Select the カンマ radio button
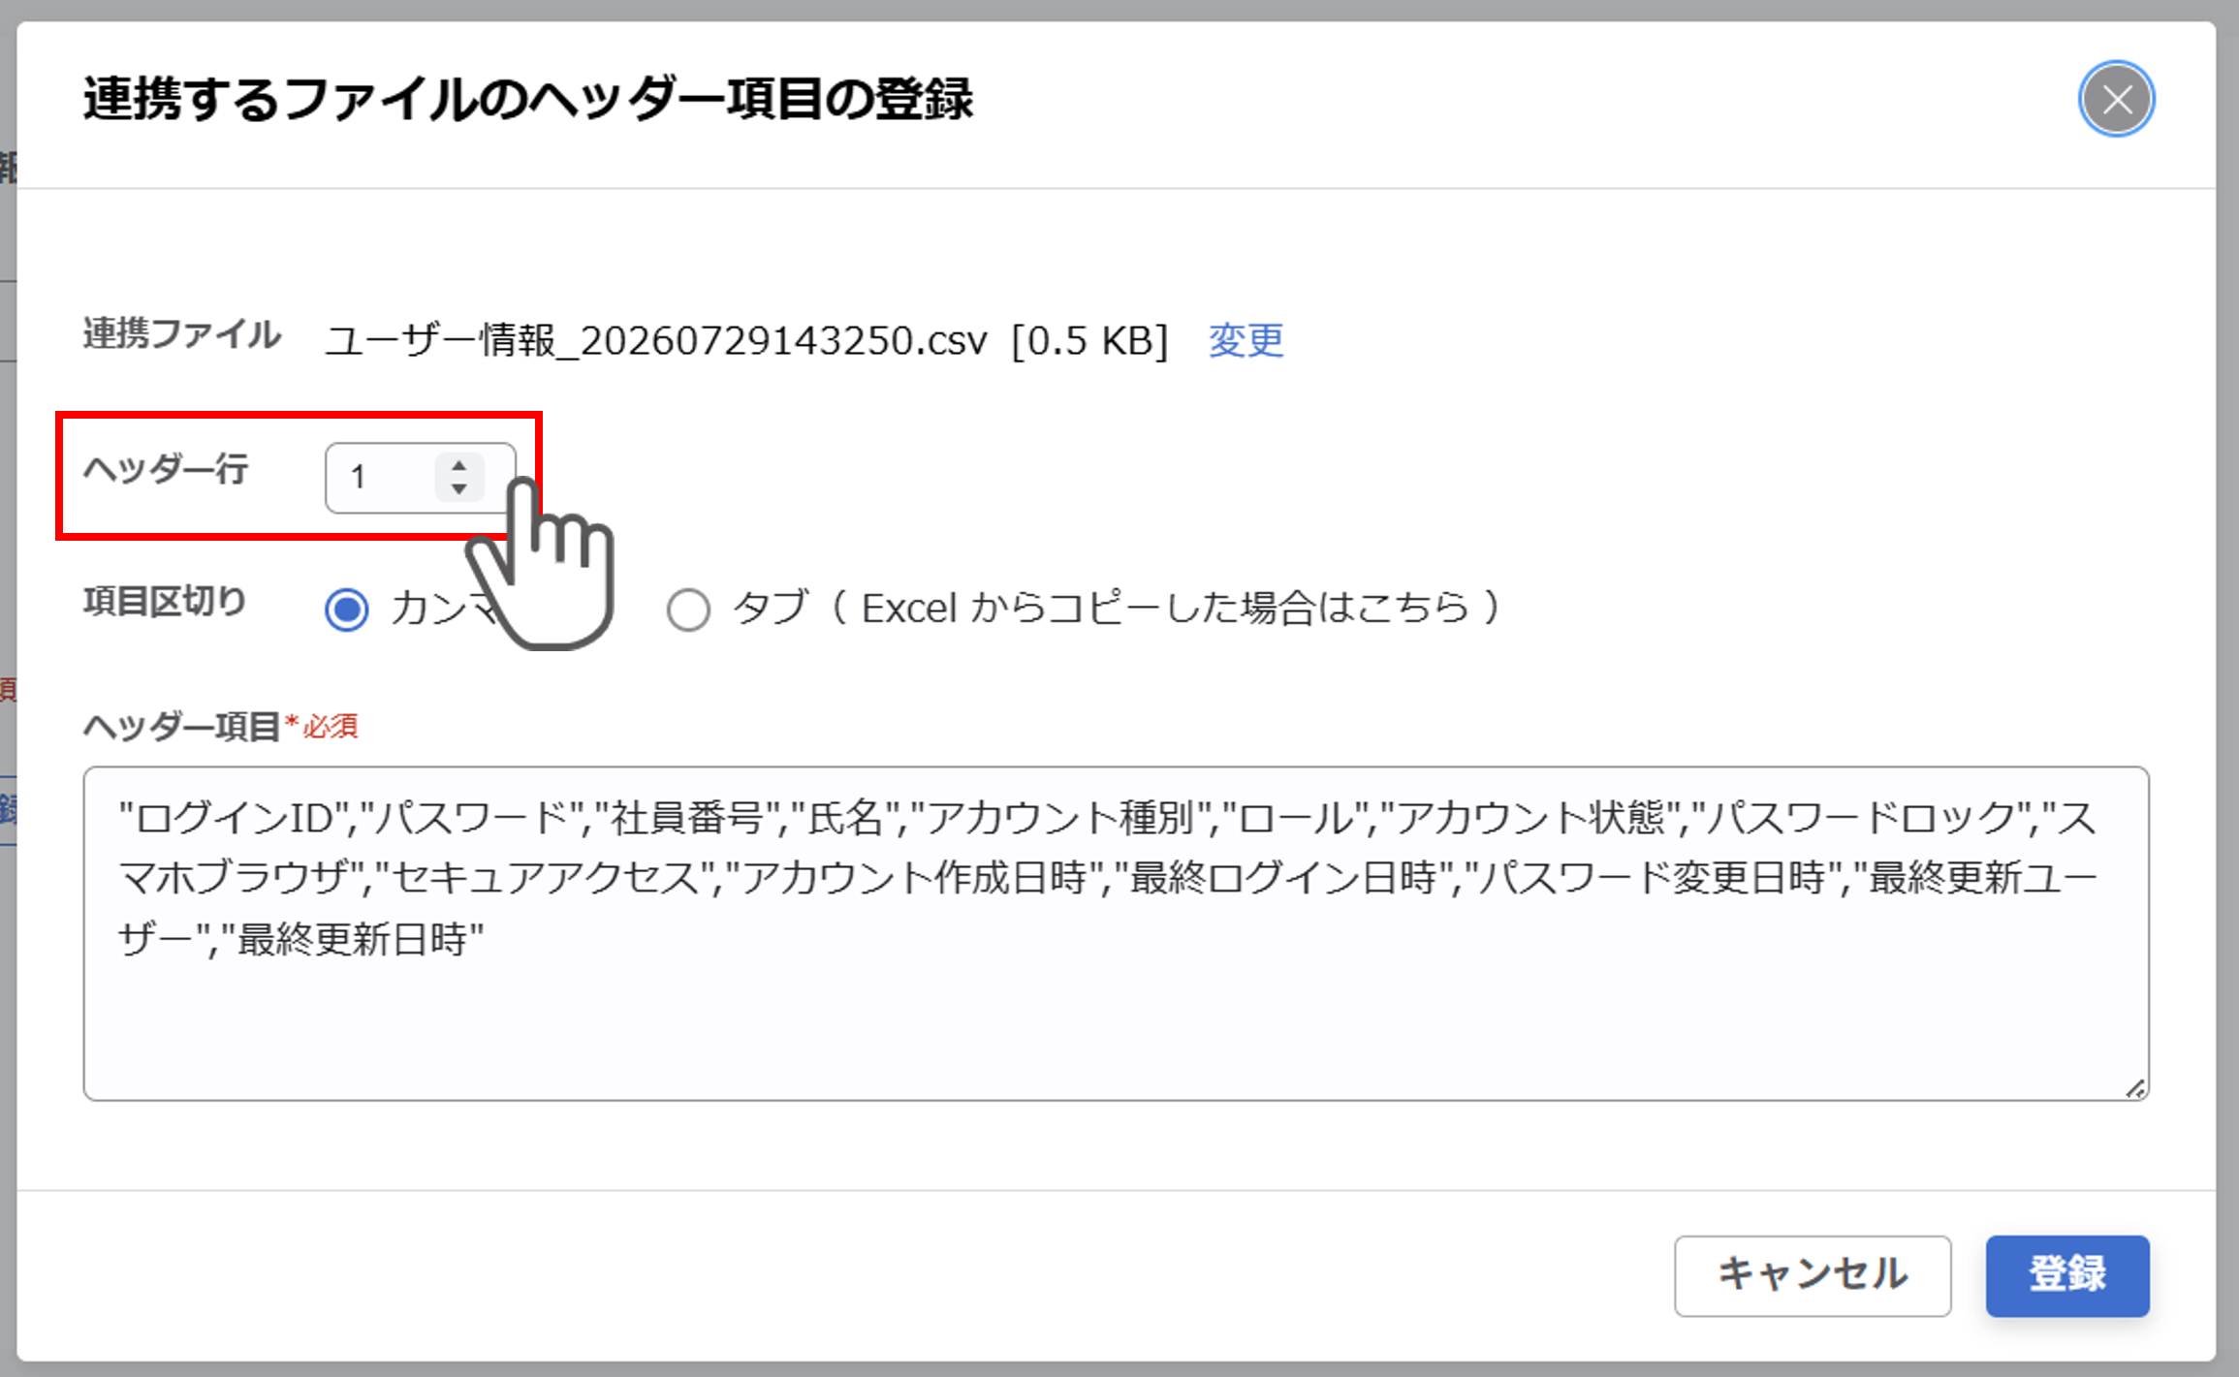 (346, 610)
